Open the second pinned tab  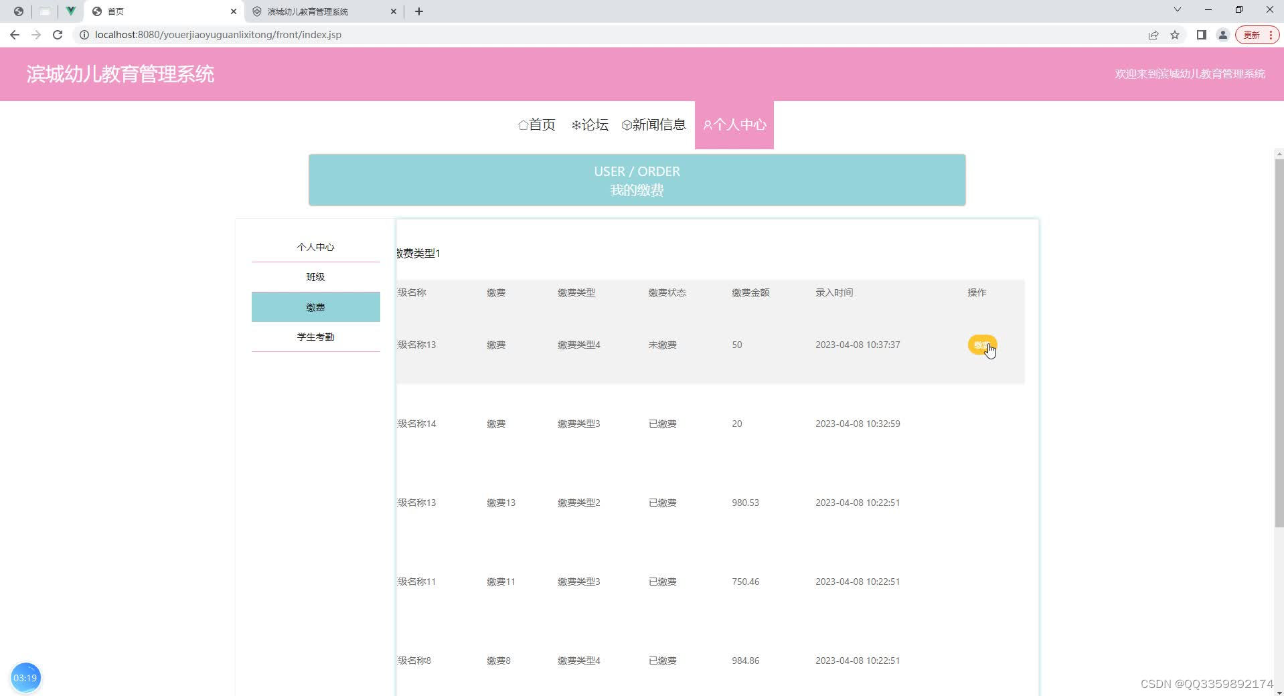click(45, 11)
